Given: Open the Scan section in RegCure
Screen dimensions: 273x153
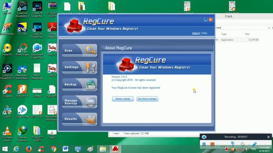Looking at the screenshot, I should [80, 51].
